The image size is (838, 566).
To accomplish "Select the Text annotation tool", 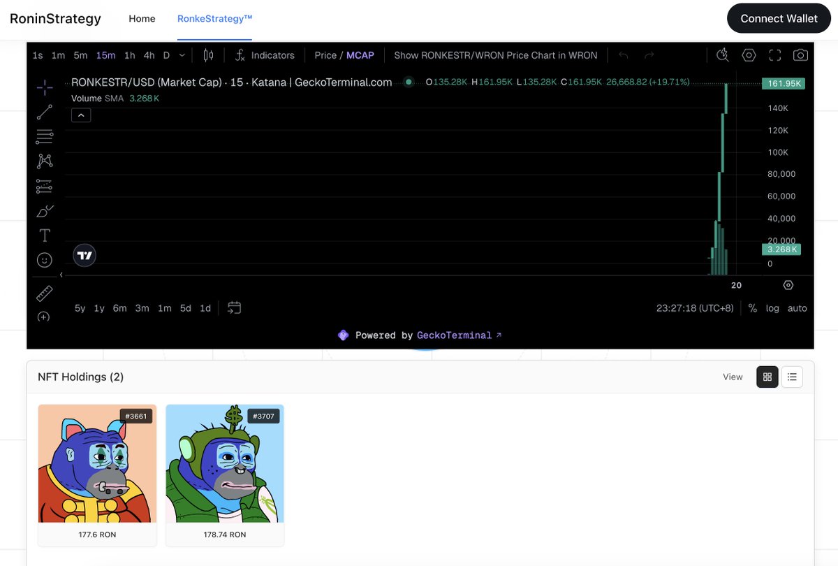I will [x=44, y=235].
